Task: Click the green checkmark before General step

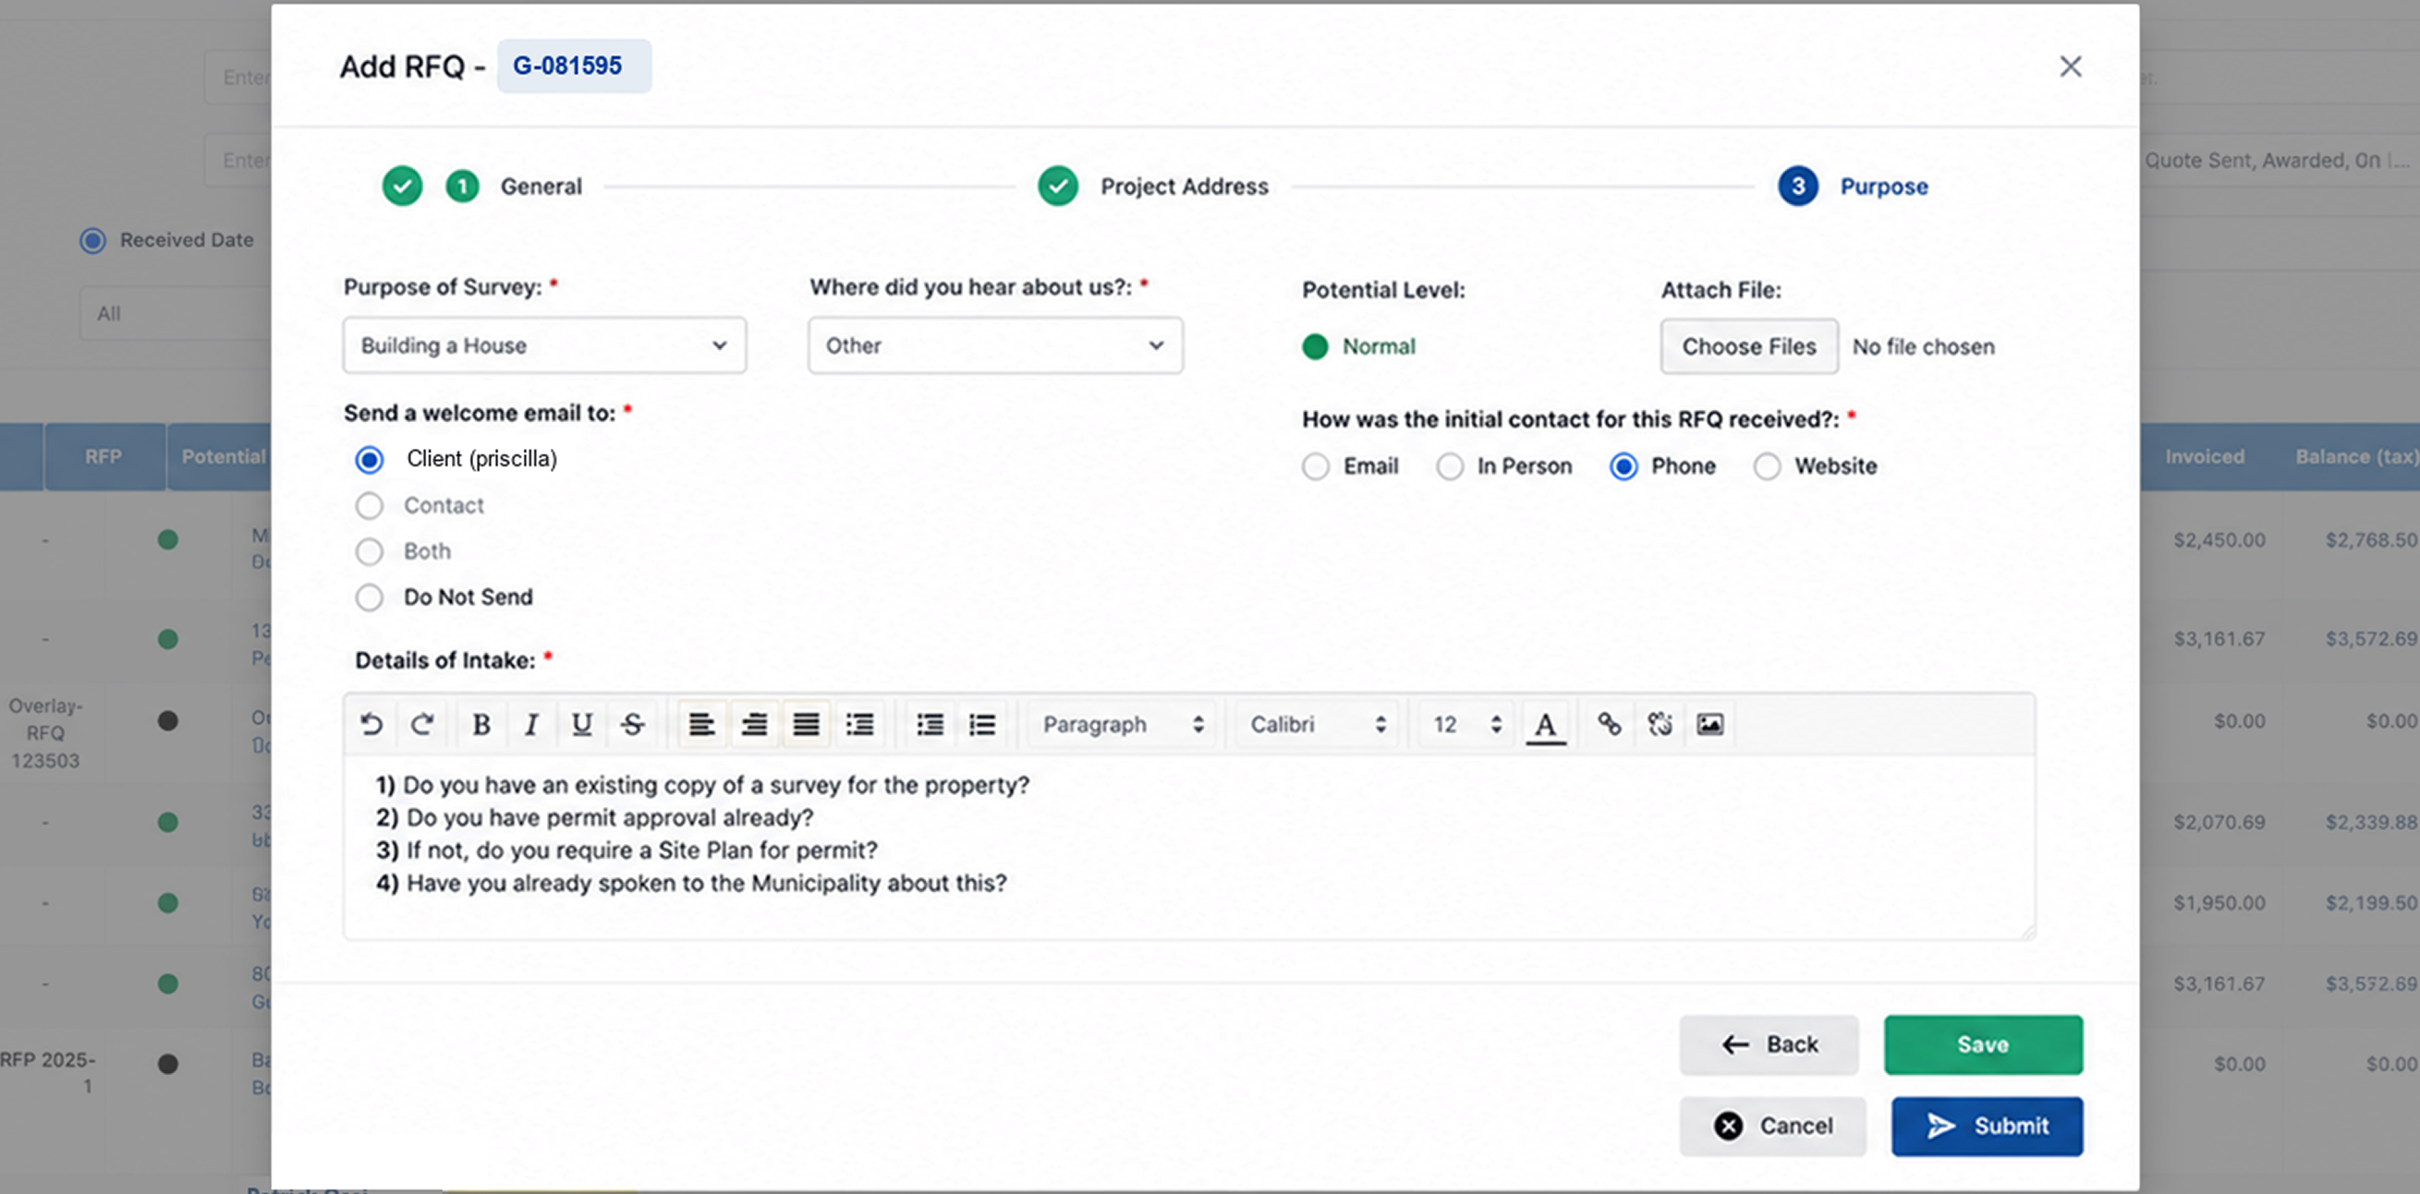Action: 402,186
